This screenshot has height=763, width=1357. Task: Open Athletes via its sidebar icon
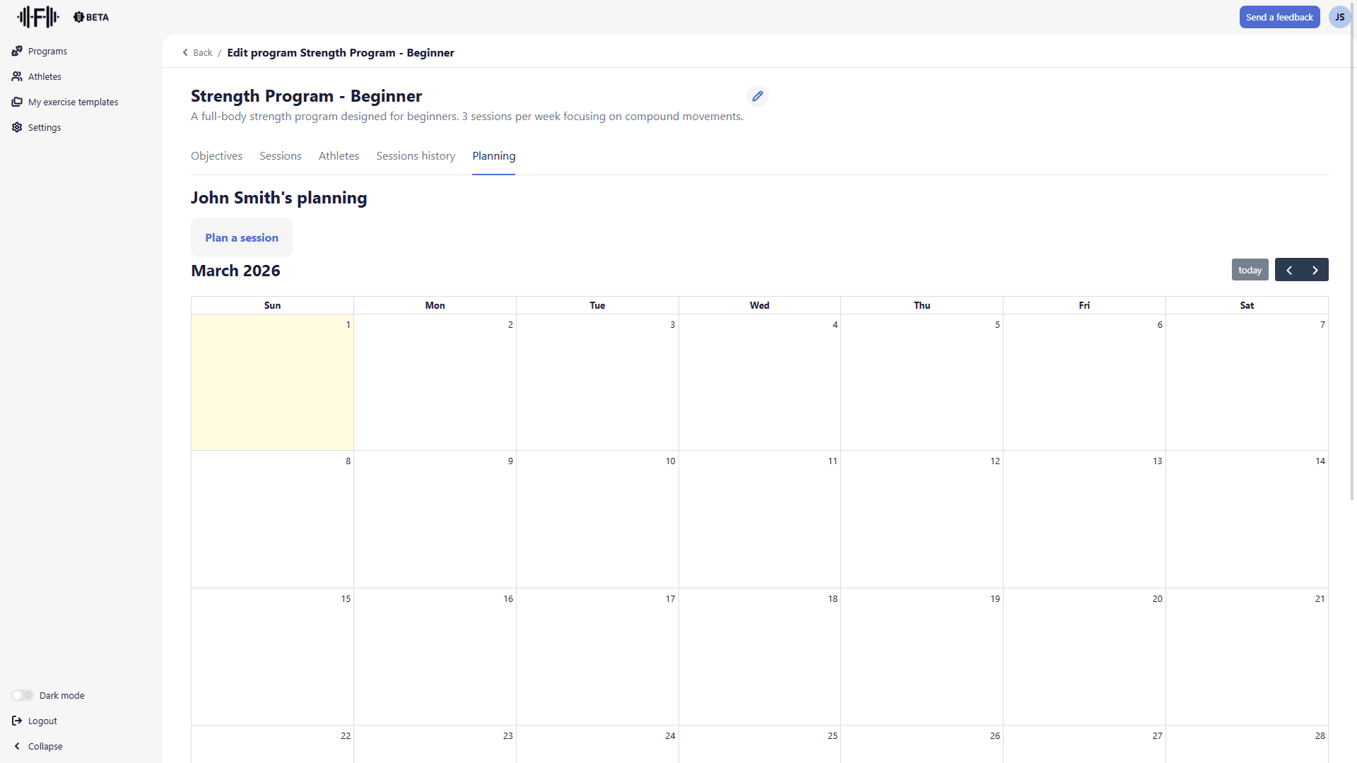pos(17,76)
